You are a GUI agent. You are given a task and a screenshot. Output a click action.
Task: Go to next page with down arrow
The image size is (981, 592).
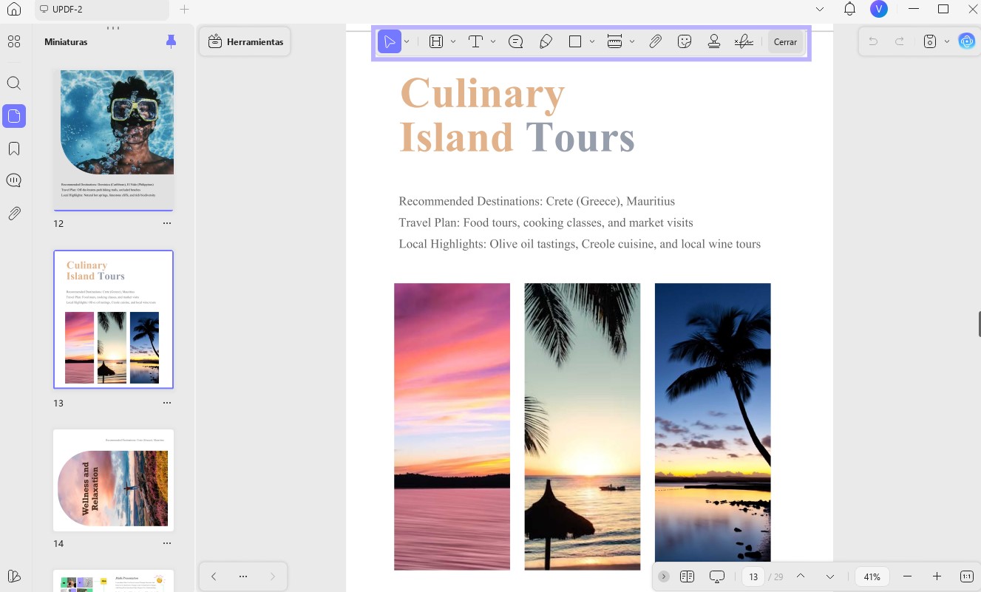(829, 576)
